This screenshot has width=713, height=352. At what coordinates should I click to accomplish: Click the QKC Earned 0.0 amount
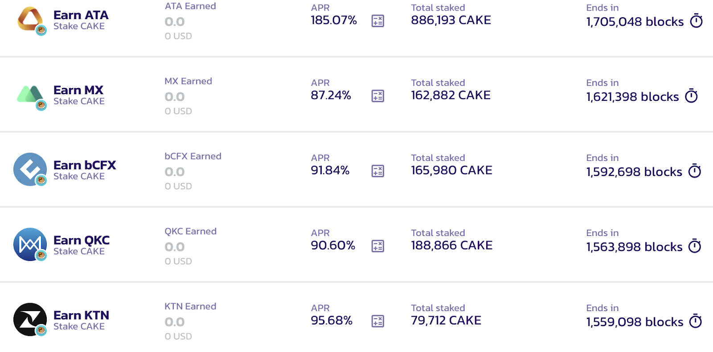tap(175, 247)
